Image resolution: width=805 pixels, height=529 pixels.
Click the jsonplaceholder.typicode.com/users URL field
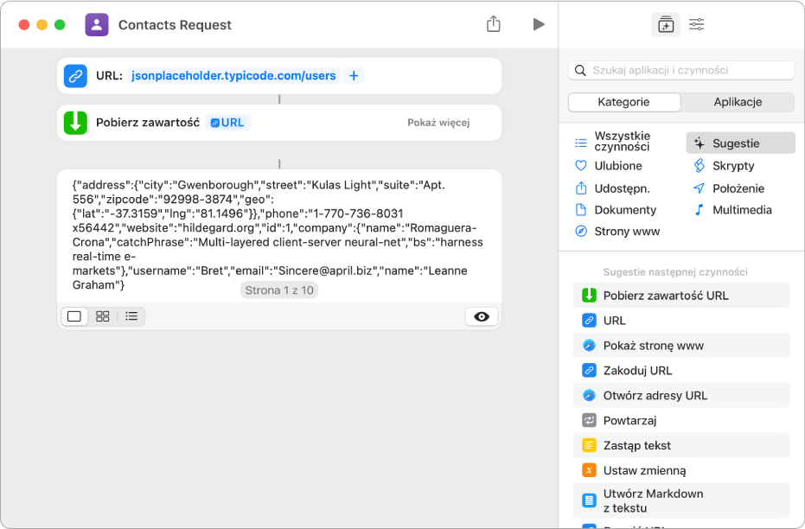tap(233, 76)
